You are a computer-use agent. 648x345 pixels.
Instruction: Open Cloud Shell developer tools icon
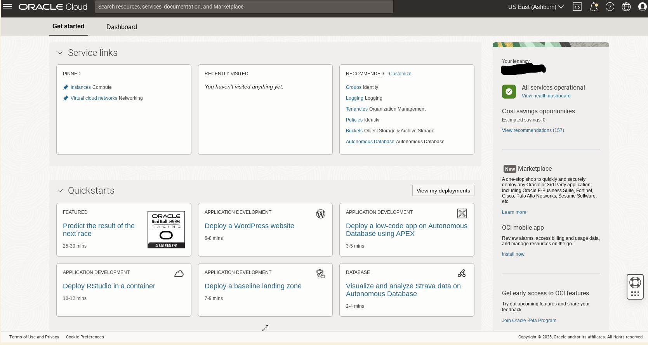pos(577,7)
